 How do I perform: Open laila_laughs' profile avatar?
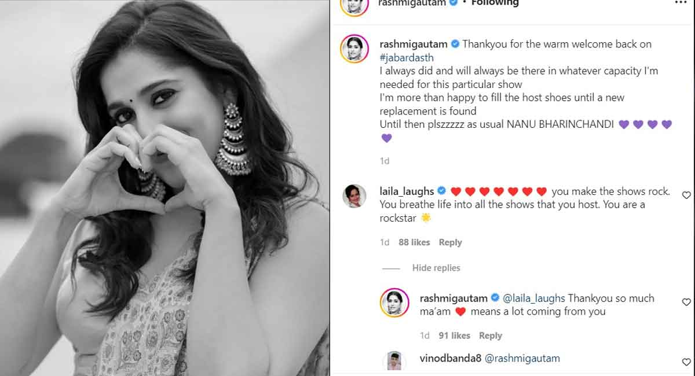354,196
